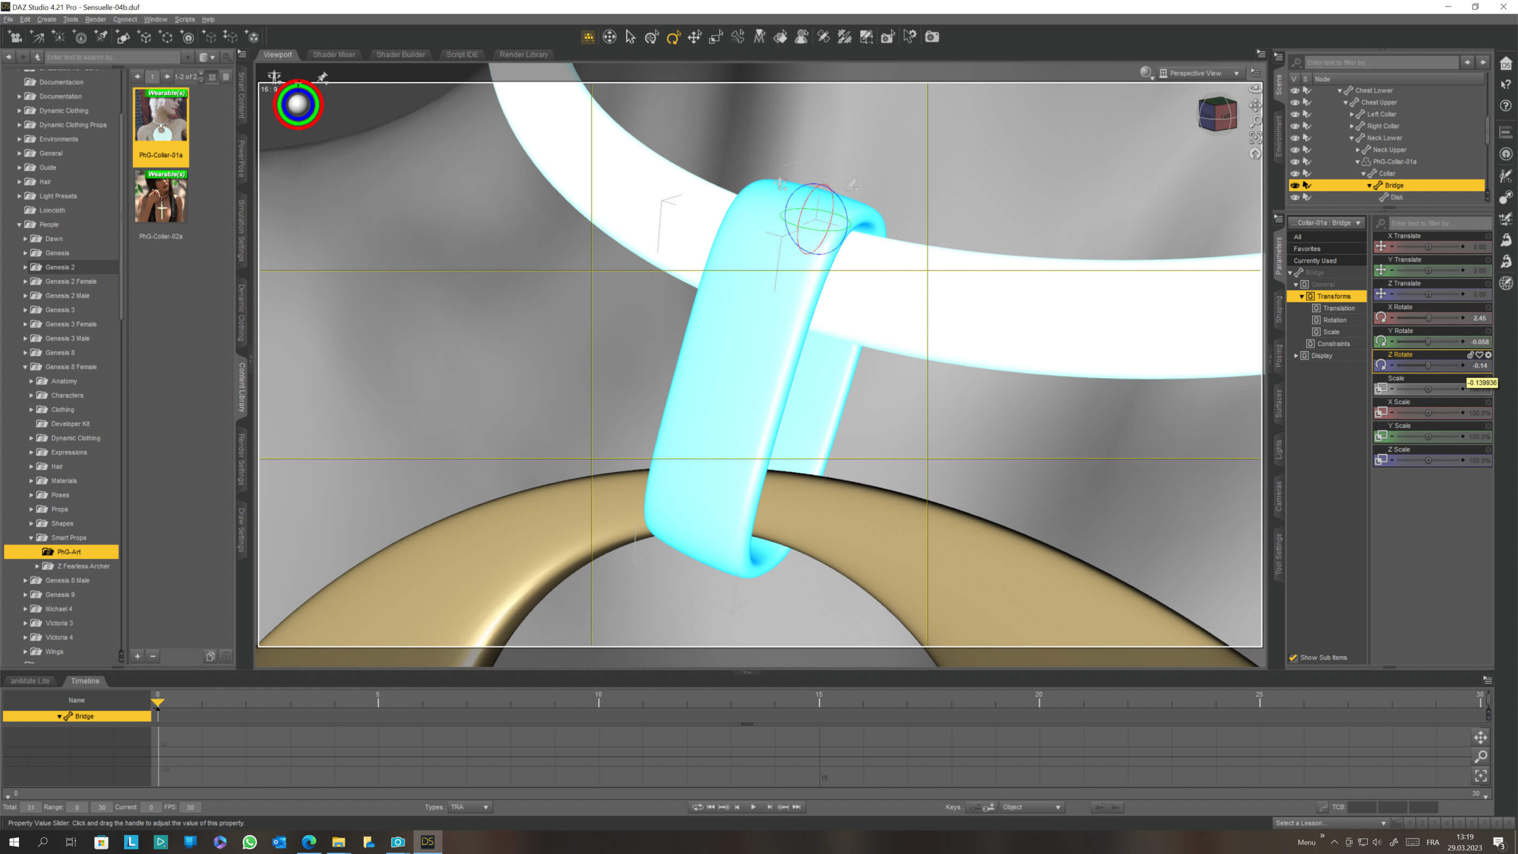Toggle visibility of Neck Upper node
Image resolution: width=1518 pixels, height=854 pixels.
(x=1295, y=150)
